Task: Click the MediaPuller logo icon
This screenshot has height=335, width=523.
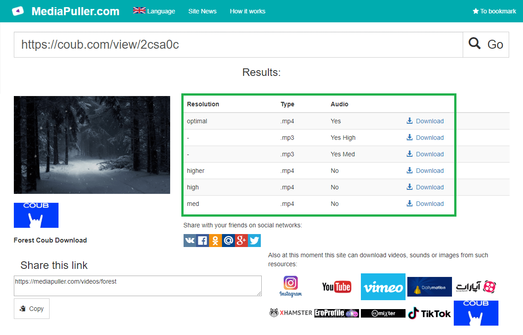Action: tap(18, 11)
